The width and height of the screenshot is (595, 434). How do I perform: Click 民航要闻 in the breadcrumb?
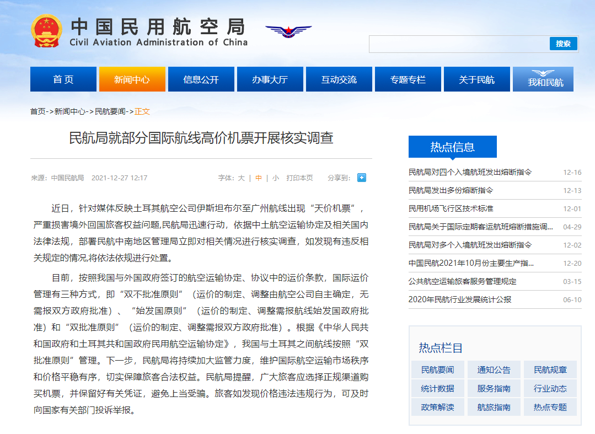(110, 111)
